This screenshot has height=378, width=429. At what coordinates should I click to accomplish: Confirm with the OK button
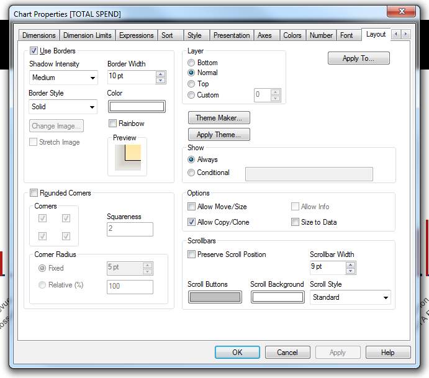(x=237, y=352)
